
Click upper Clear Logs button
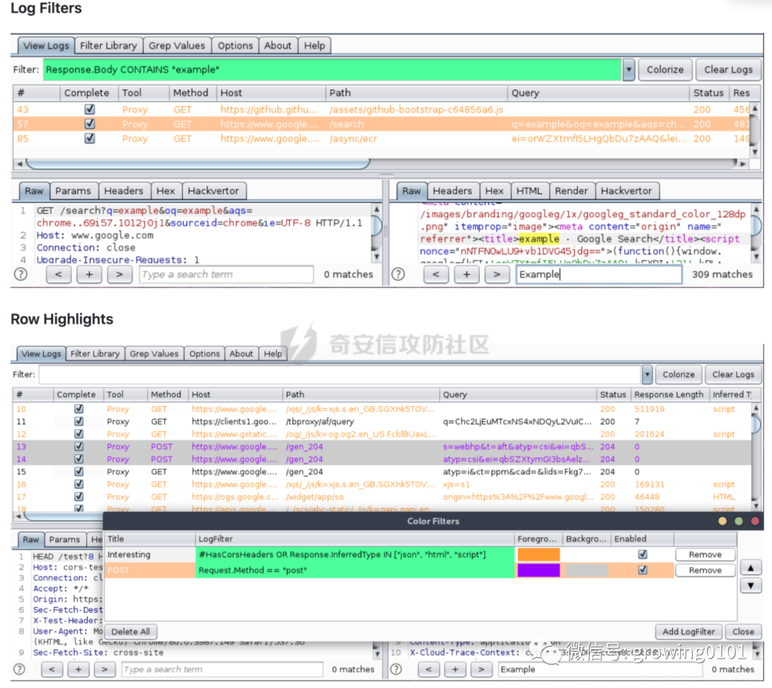coord(728,70)
